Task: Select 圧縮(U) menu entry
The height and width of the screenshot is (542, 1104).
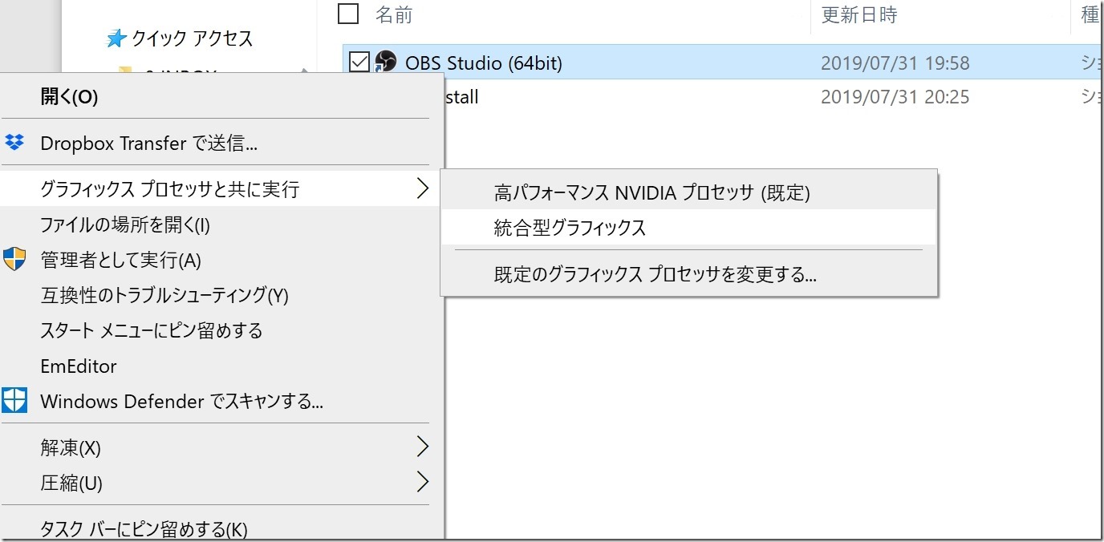Action: coord(221,482)
